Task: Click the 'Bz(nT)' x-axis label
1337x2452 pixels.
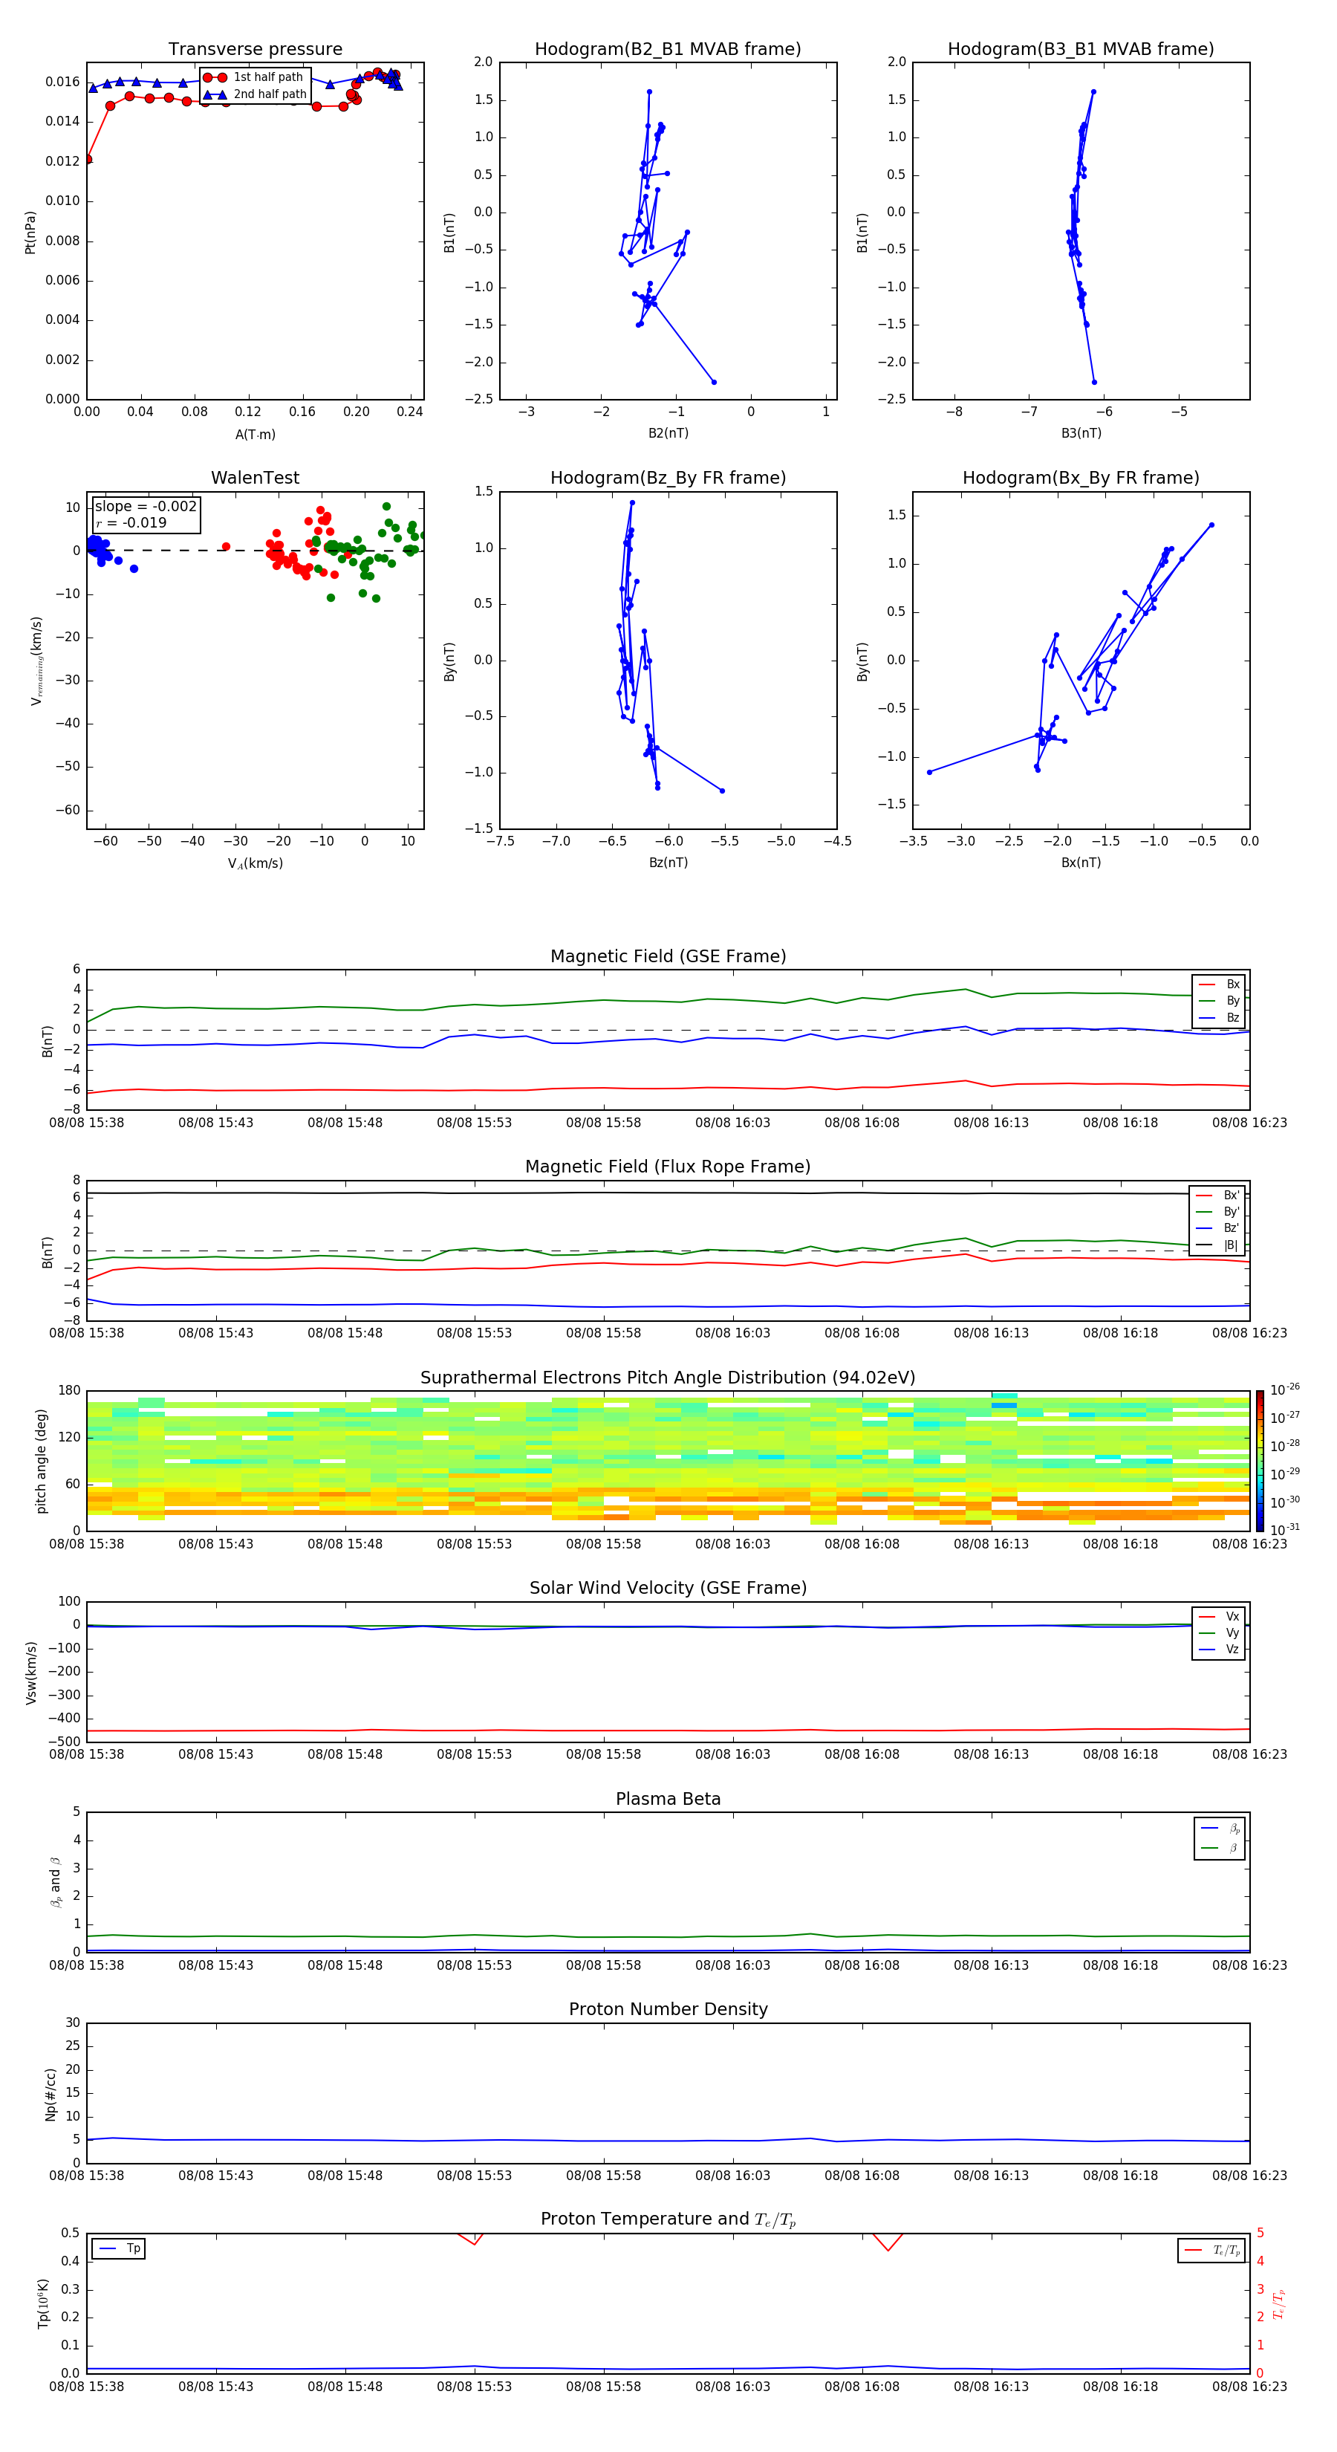Action: pos(668,863)
